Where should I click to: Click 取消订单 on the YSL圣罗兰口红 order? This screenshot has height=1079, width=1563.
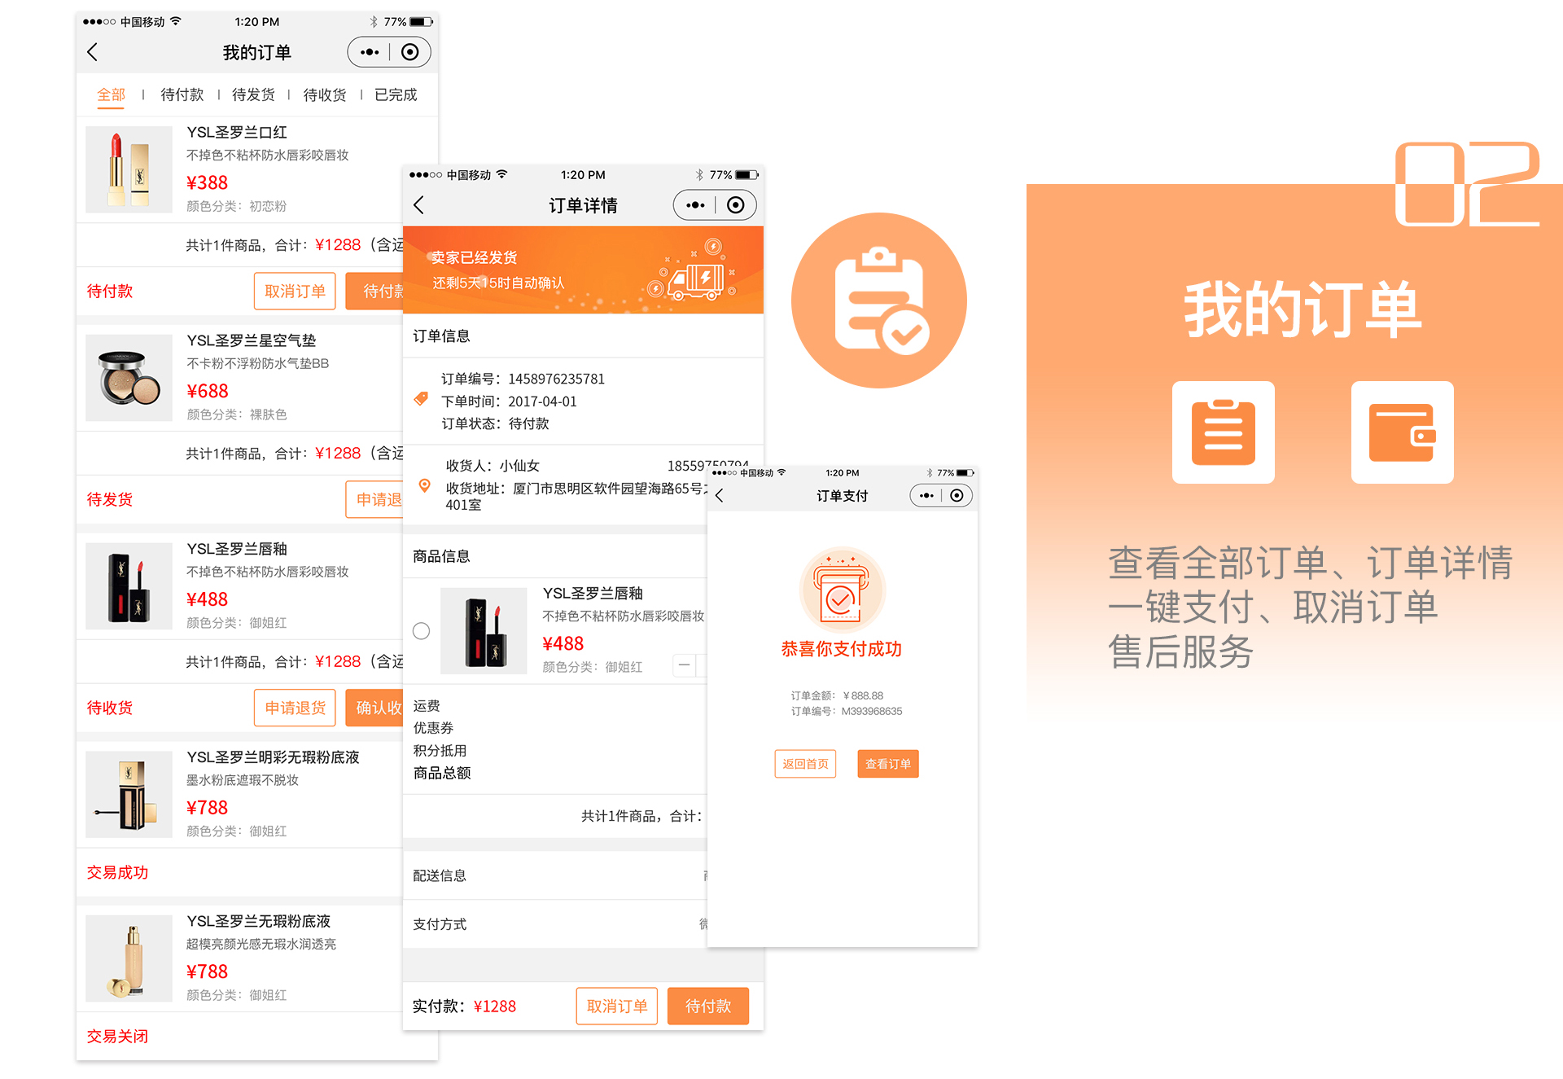pos(295,291)
